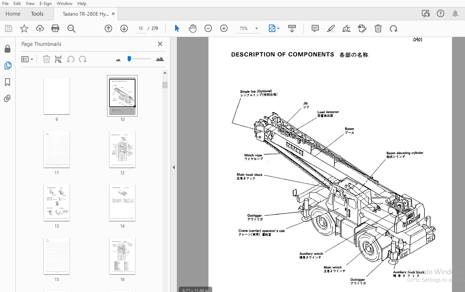This screenshot has width=465, height=292.
Task: Open the security lock panel icon
Action: pos(7,49)
